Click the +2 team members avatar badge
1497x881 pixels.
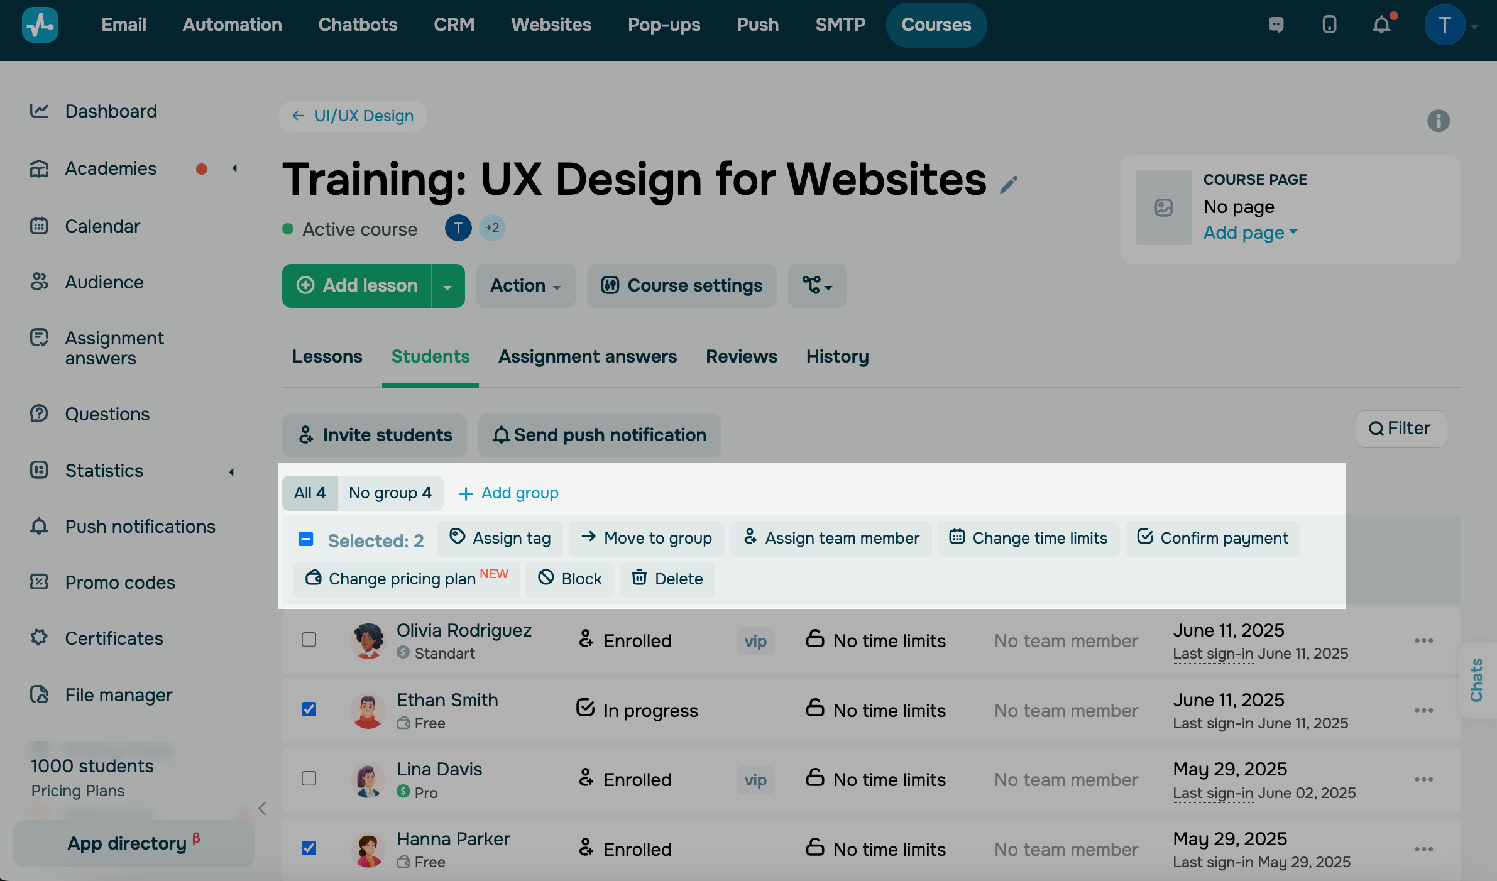[492, 228]
